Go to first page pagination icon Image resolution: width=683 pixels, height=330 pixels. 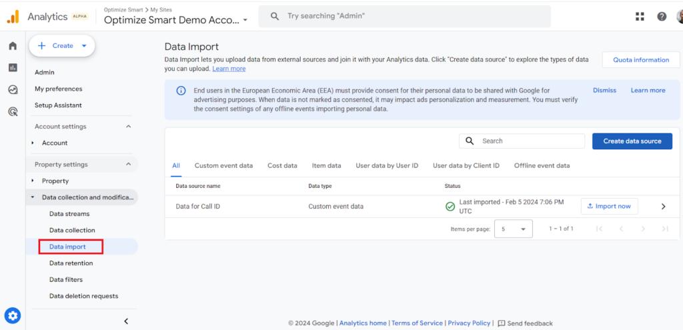[599, 229]
